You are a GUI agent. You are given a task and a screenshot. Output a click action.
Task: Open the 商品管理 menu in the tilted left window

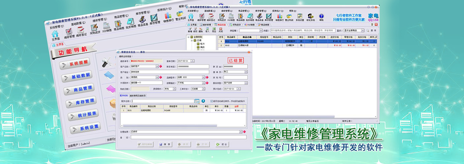[x=121, y=16]
